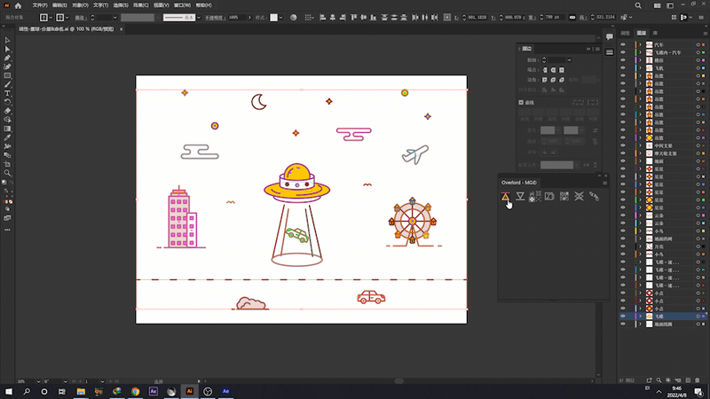
Task: Open the 文件(F) menu
Action: coord(40,5)
